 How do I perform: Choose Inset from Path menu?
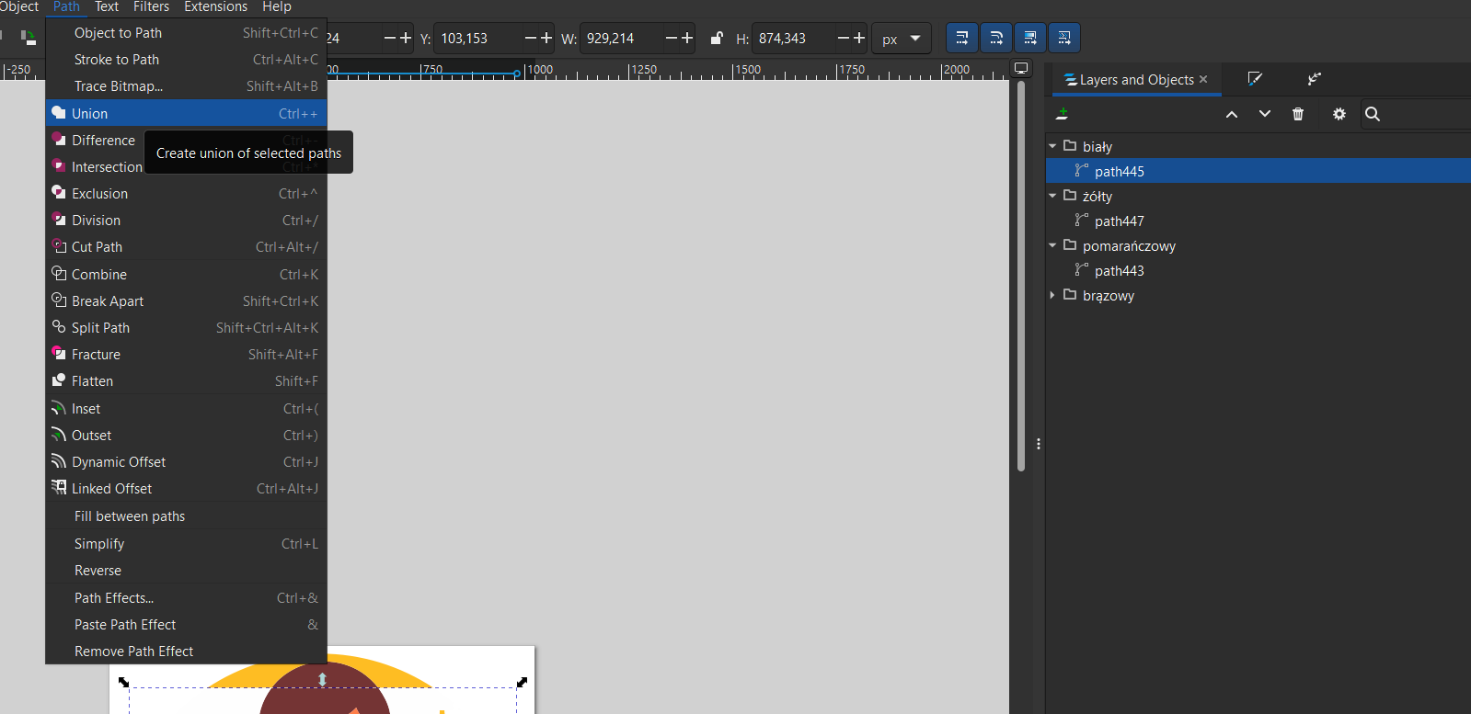pyautogui.click(x=186, y=408)
